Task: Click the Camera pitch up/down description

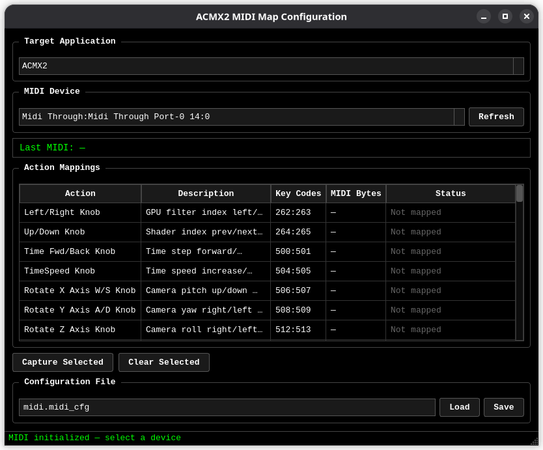Action: 206,290
